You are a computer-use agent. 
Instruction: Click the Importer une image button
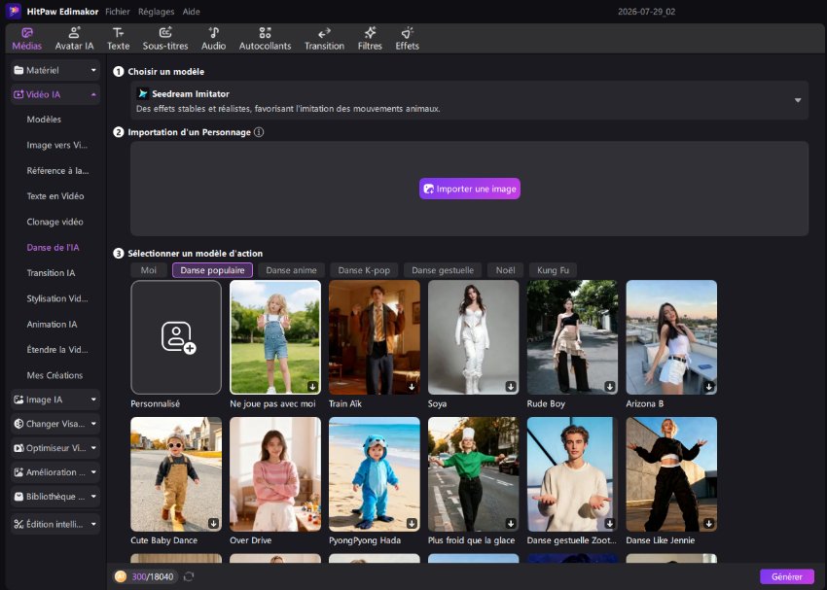click(469, 189)
